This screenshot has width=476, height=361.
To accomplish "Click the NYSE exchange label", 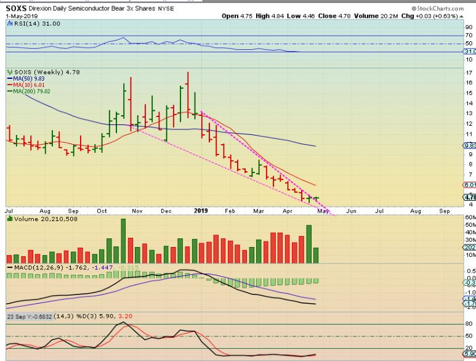I will [x=166, y=9].
